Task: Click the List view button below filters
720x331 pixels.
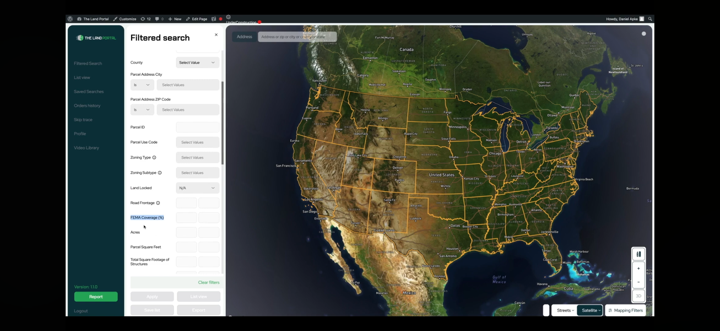Action: pyautogui.click(x=199, y=297)
